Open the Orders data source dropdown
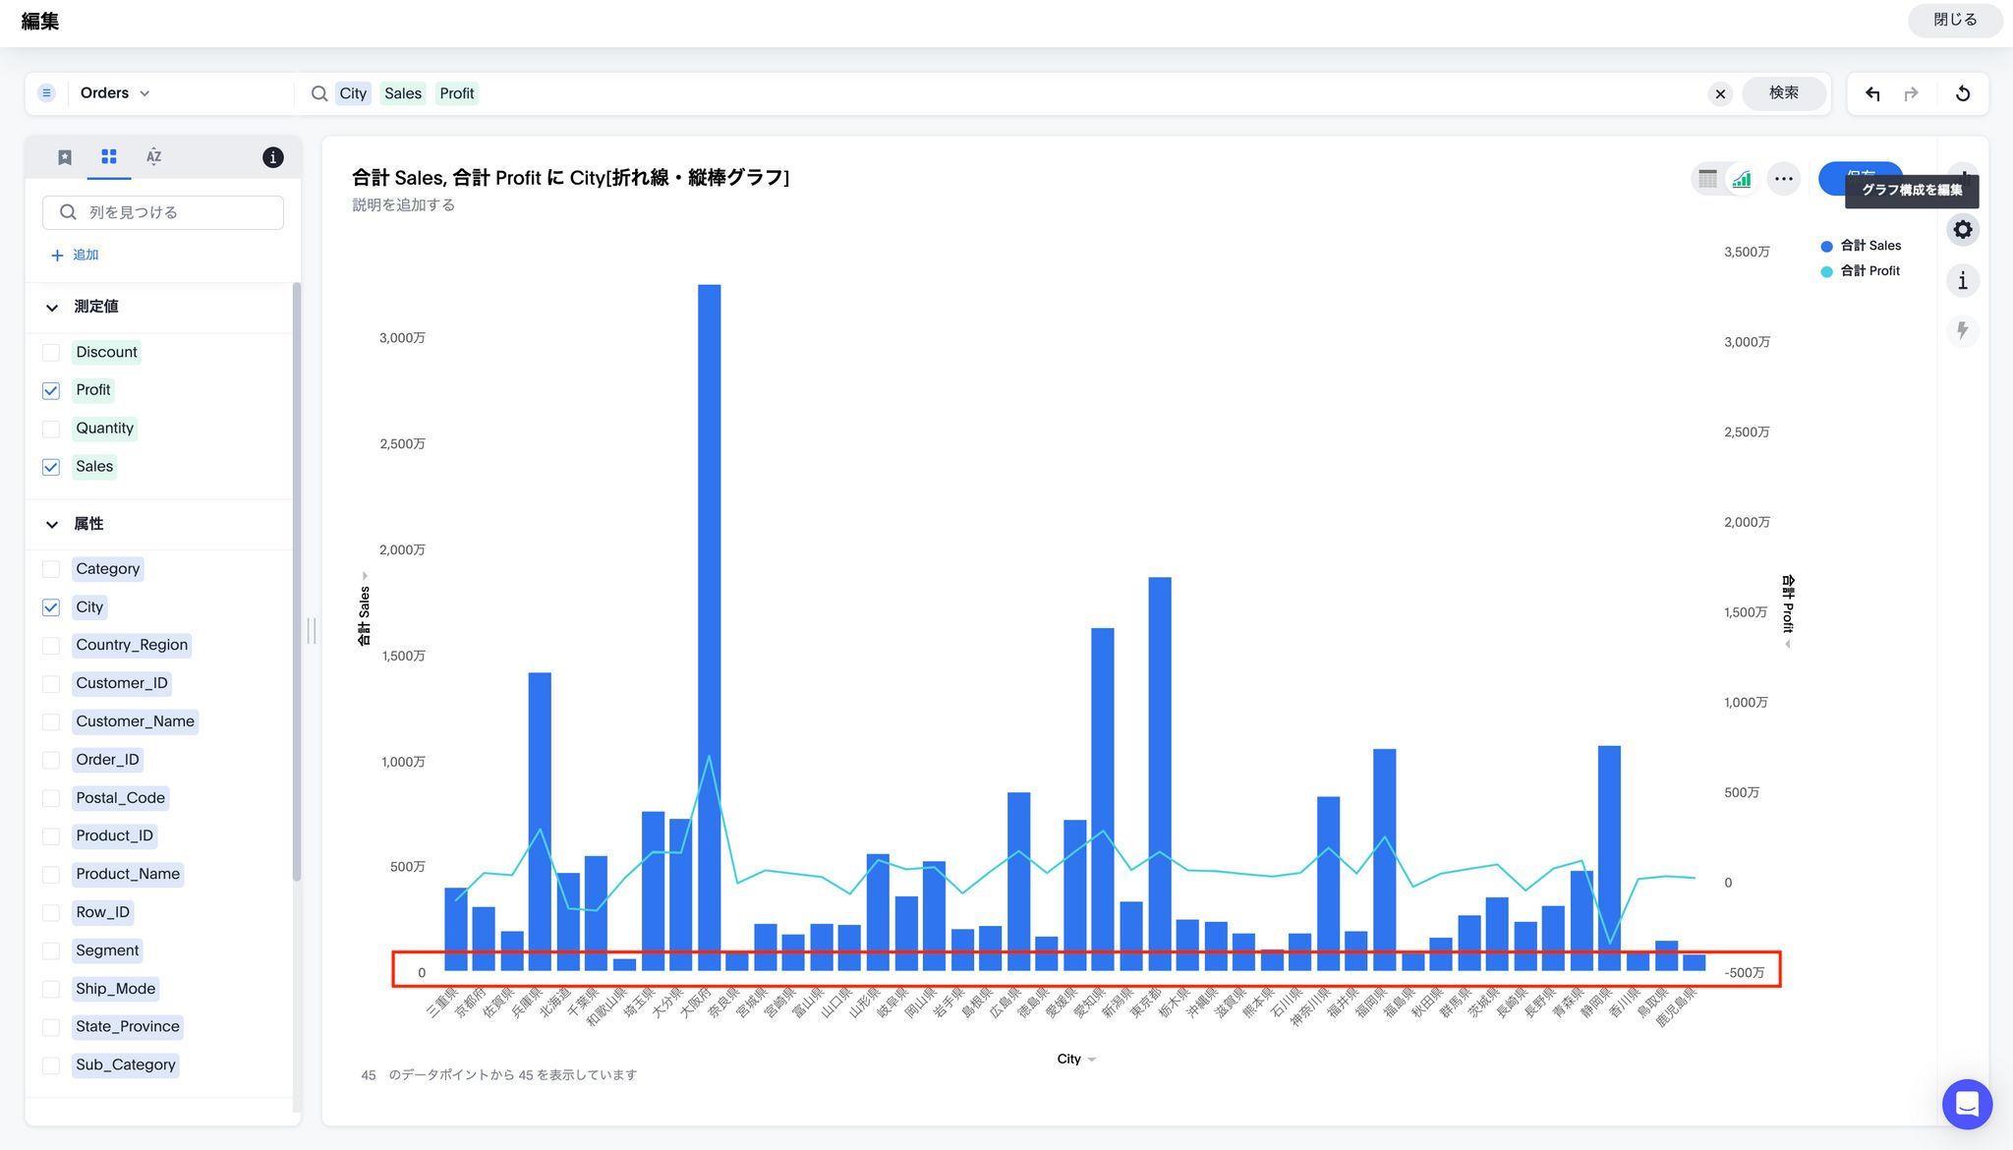2013x1150 pixels. coord(115,93)
